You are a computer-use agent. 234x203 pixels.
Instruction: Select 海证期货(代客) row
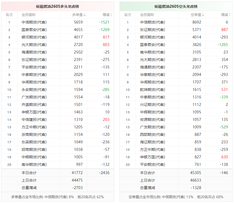pyautogui.click(x=176, y=142)
